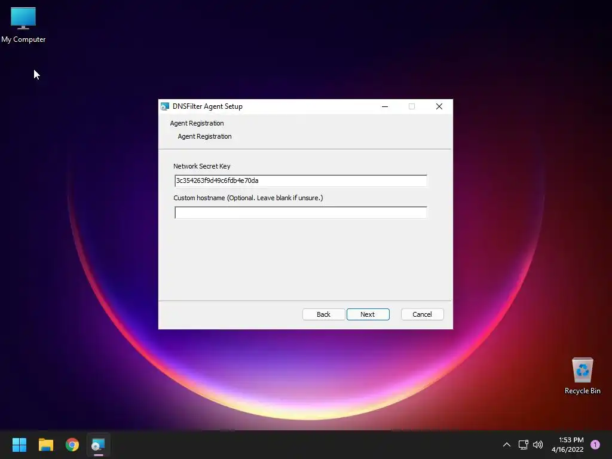Launch File Explorer from the taskbar
Screen dimensions: 612x459
(x=46, y=445)
